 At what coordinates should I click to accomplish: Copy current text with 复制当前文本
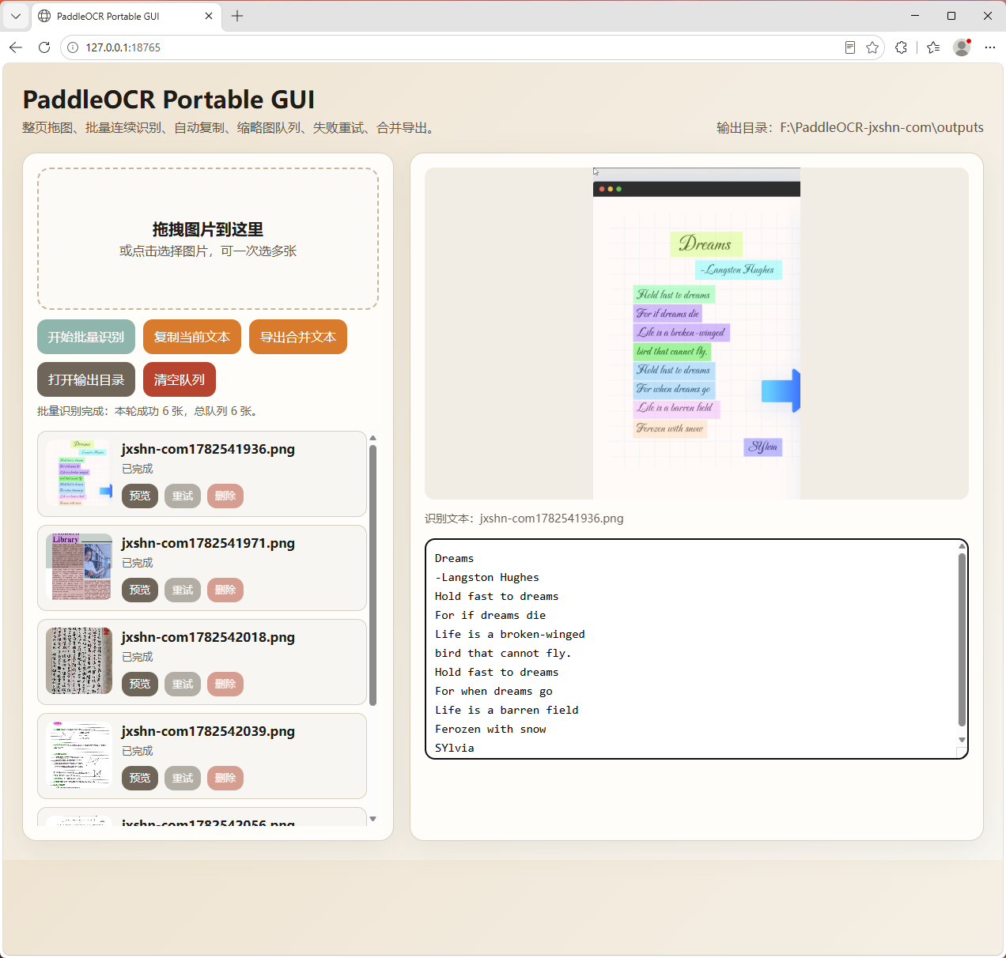192,337
